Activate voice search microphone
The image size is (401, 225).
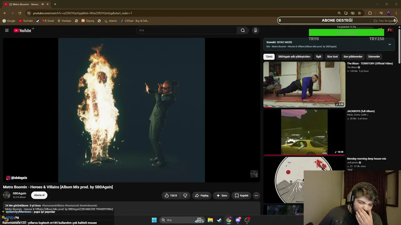point(255,30)
